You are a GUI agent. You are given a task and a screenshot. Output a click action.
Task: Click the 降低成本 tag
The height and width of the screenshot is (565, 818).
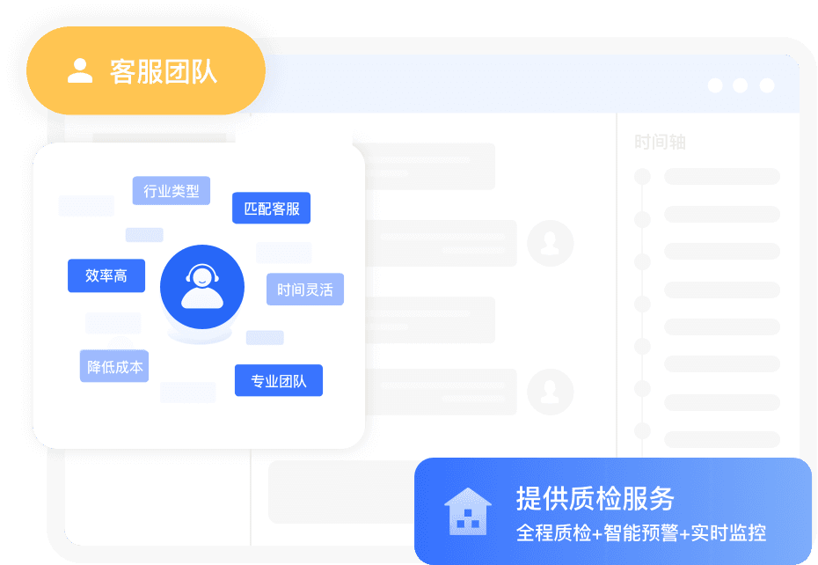(x=114, y=366)
